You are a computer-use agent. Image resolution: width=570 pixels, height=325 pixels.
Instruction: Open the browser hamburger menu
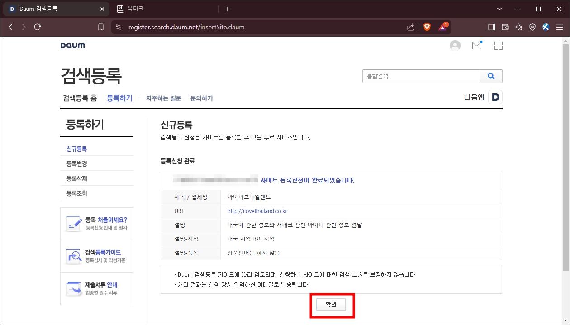[560, 27]
